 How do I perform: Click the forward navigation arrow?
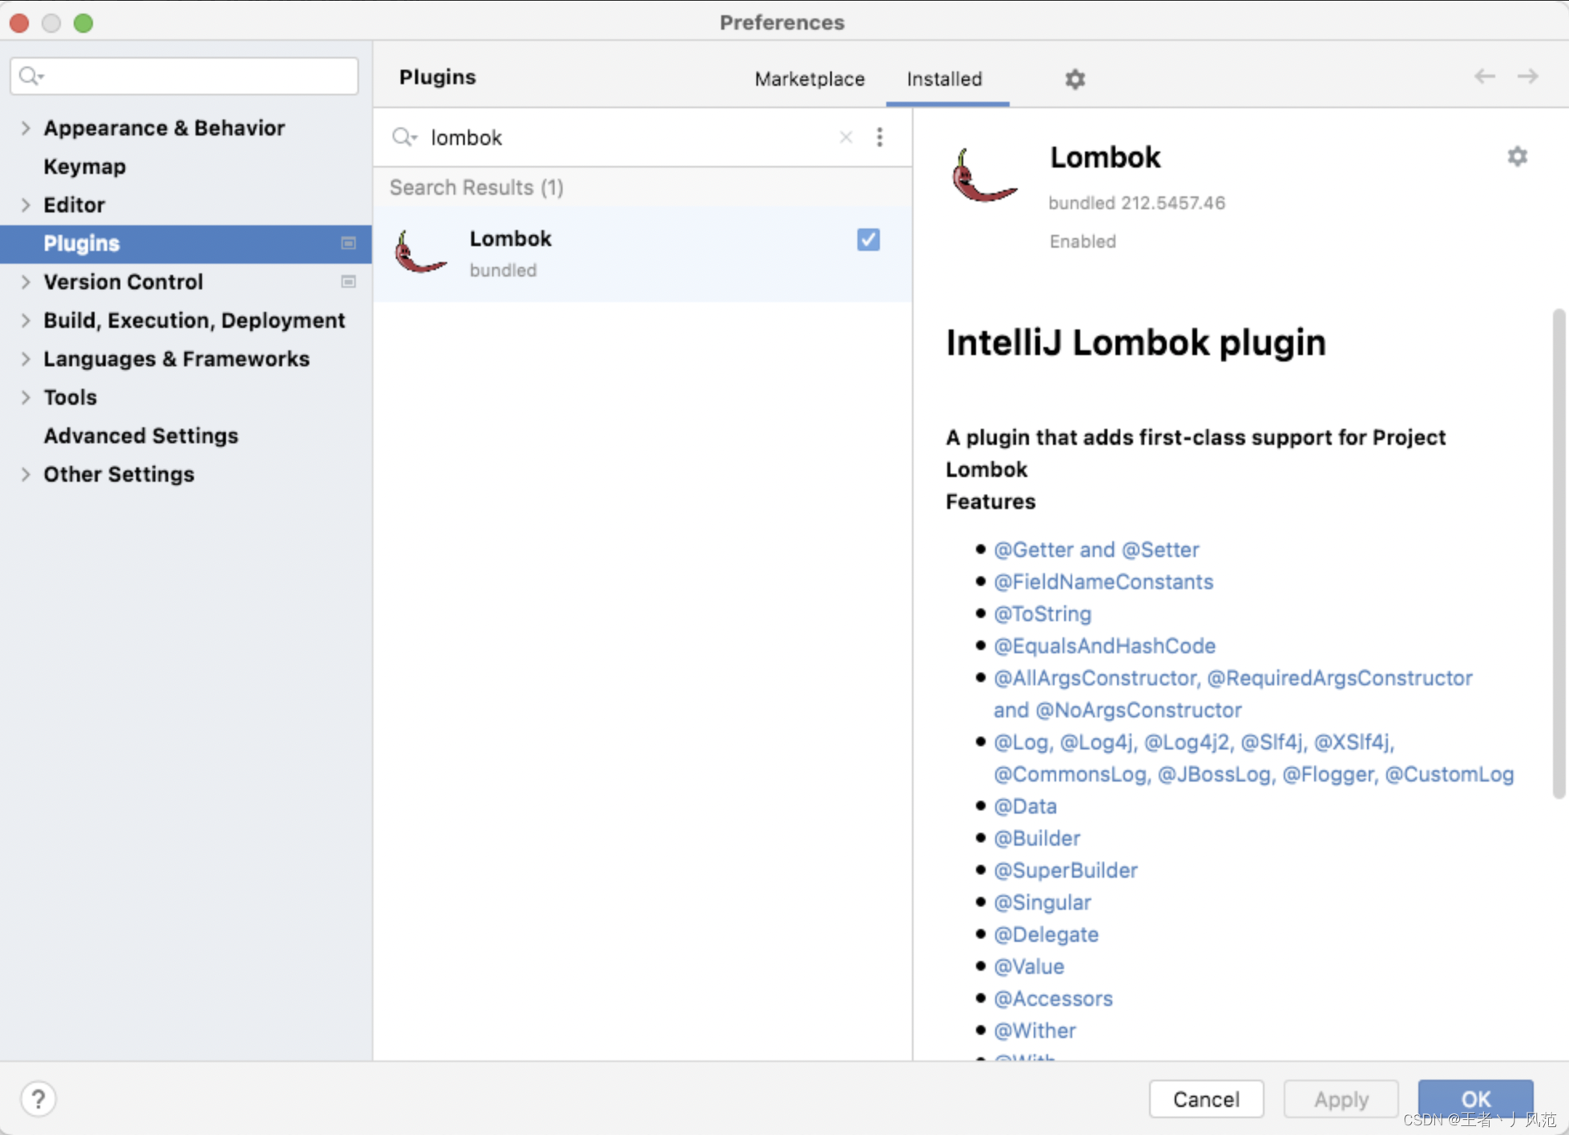(1527, 76)
